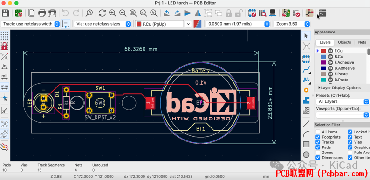Open the Footprint Library Browser
Image resolution: width=370 pixels, height=180 pixels.
262,13
